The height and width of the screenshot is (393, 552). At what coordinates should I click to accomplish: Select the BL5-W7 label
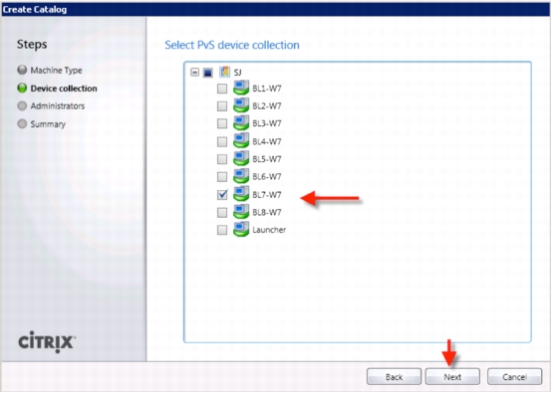click(267, 159)
